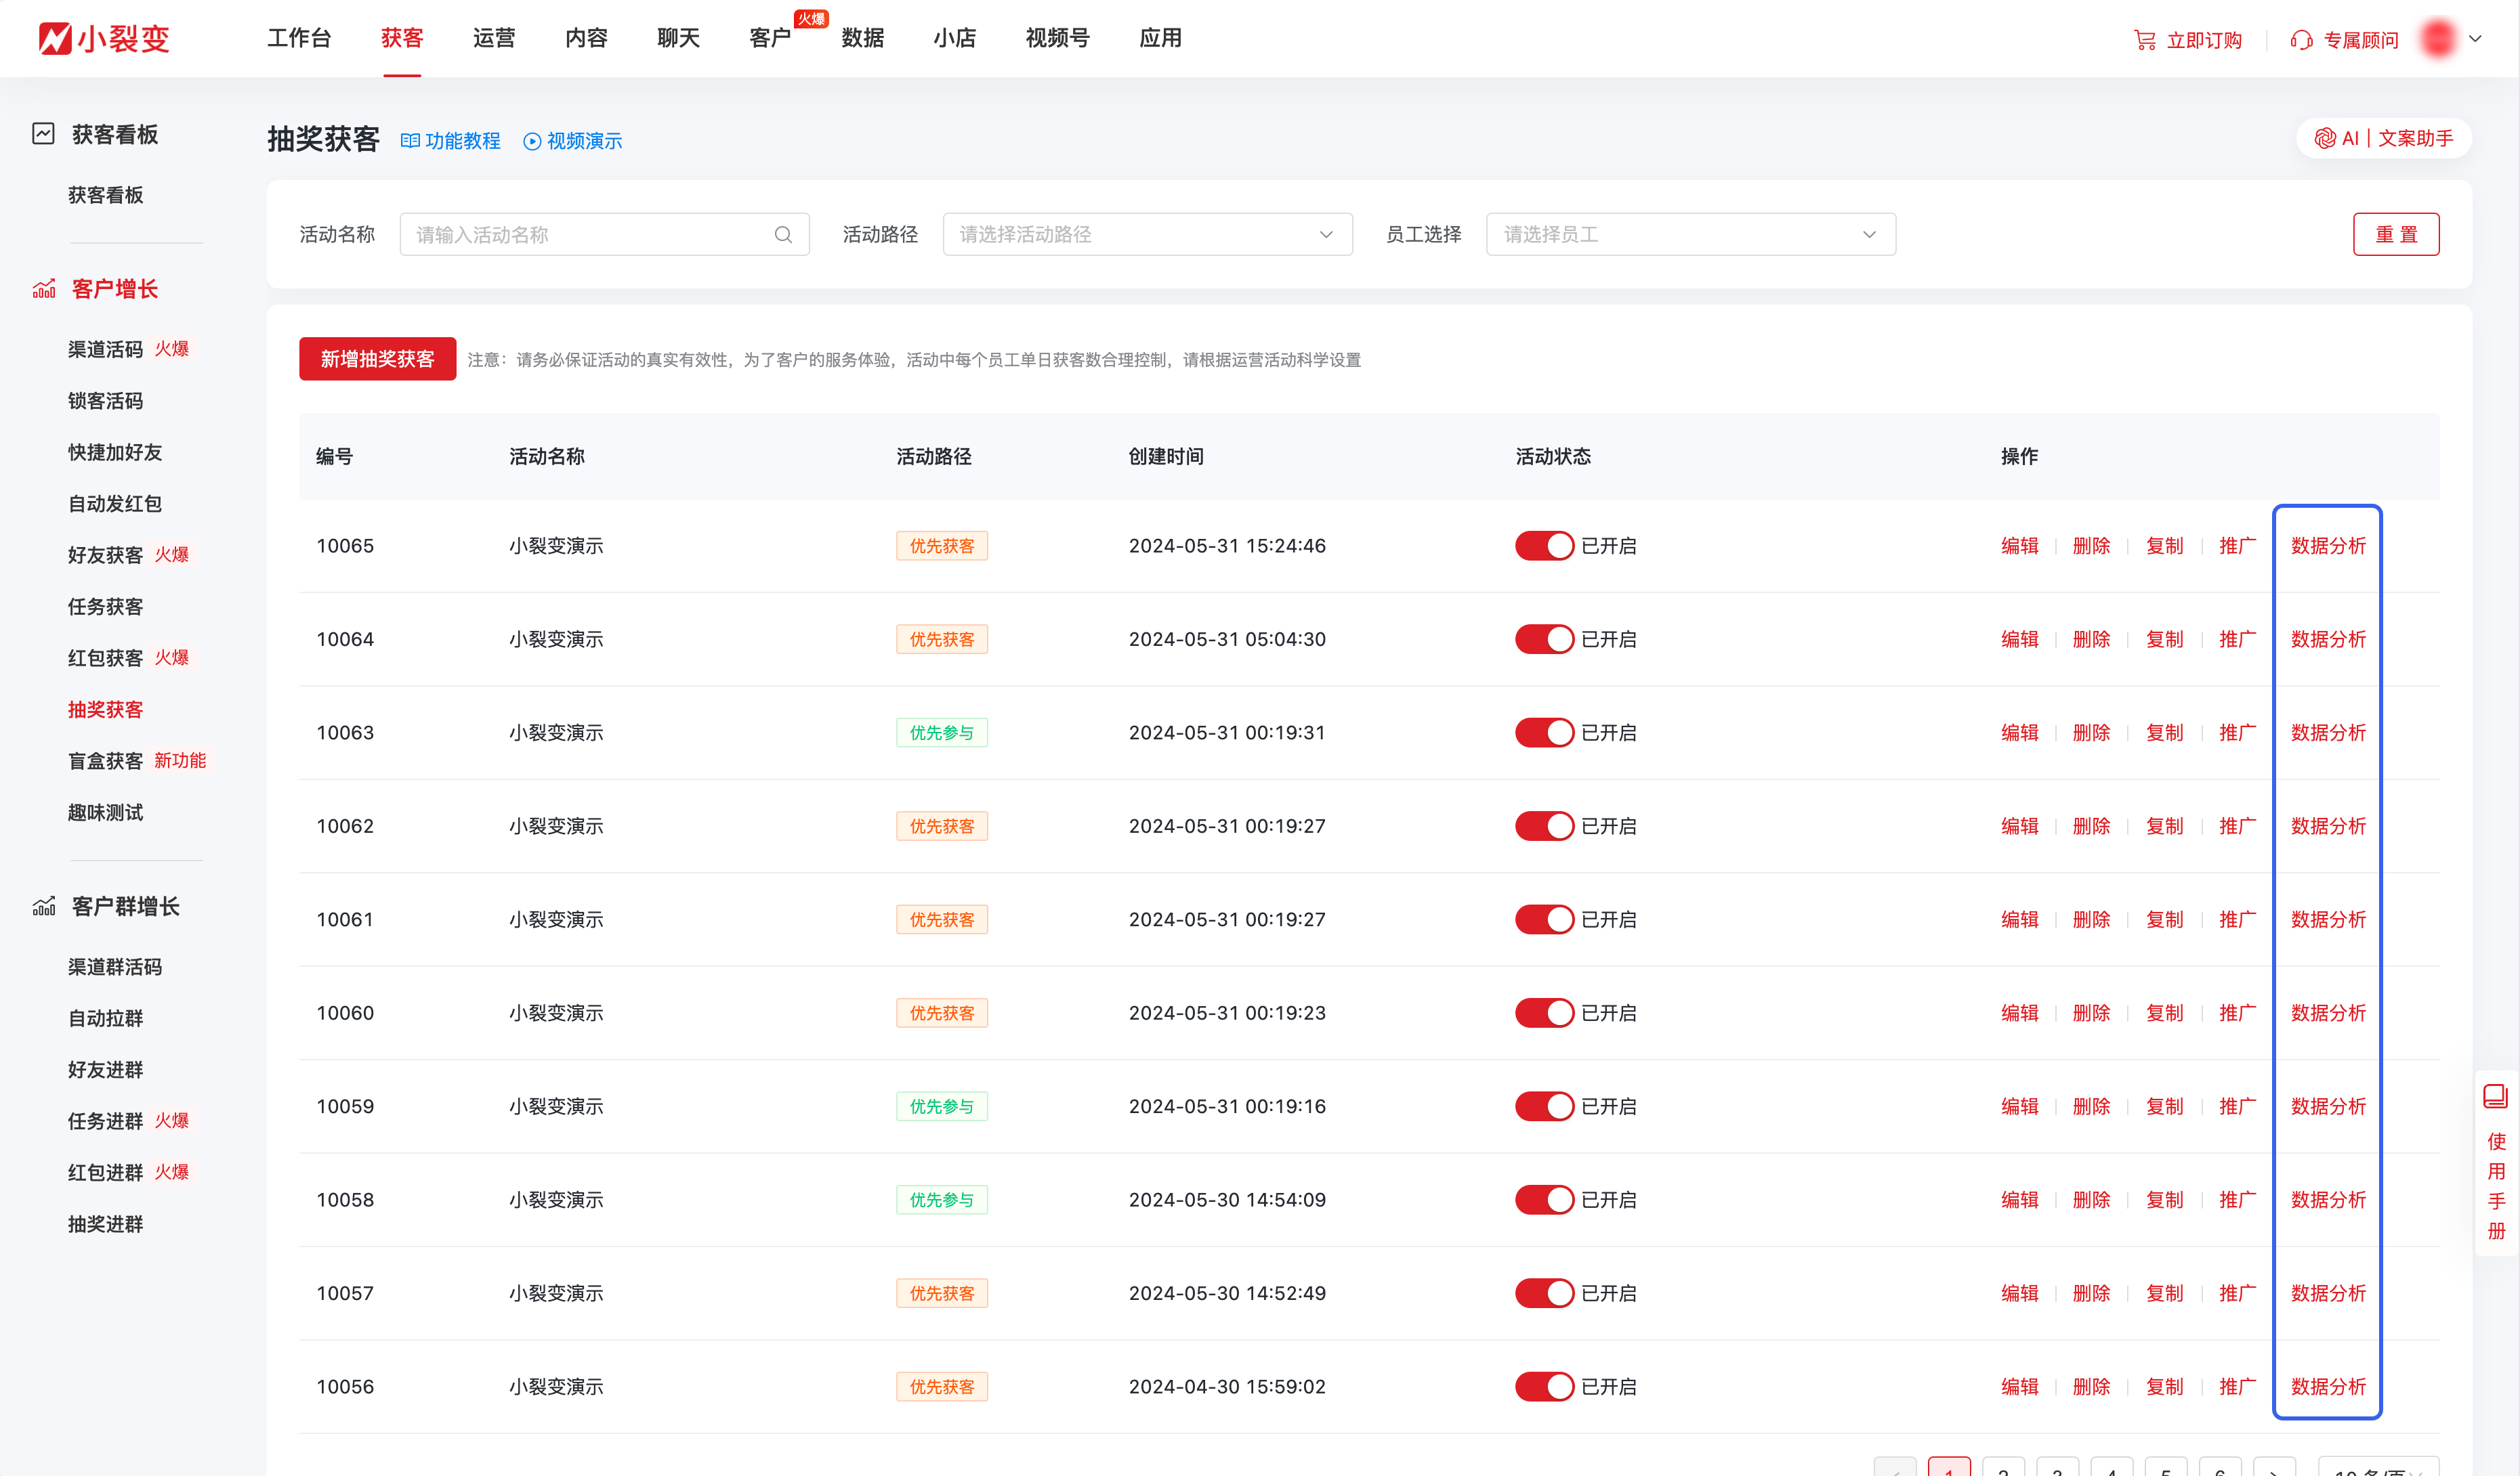Image resolution: width=2520 pixels, height=1476 pixels.
Task: Switch to the 数据 navigation tab
Action: pyautogui.click(x=863, y=38)
